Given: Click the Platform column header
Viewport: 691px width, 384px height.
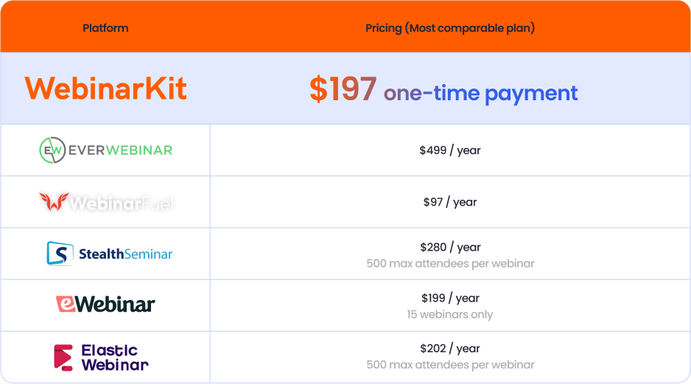Looking at the screenshot, I should (x=105, y=28).
